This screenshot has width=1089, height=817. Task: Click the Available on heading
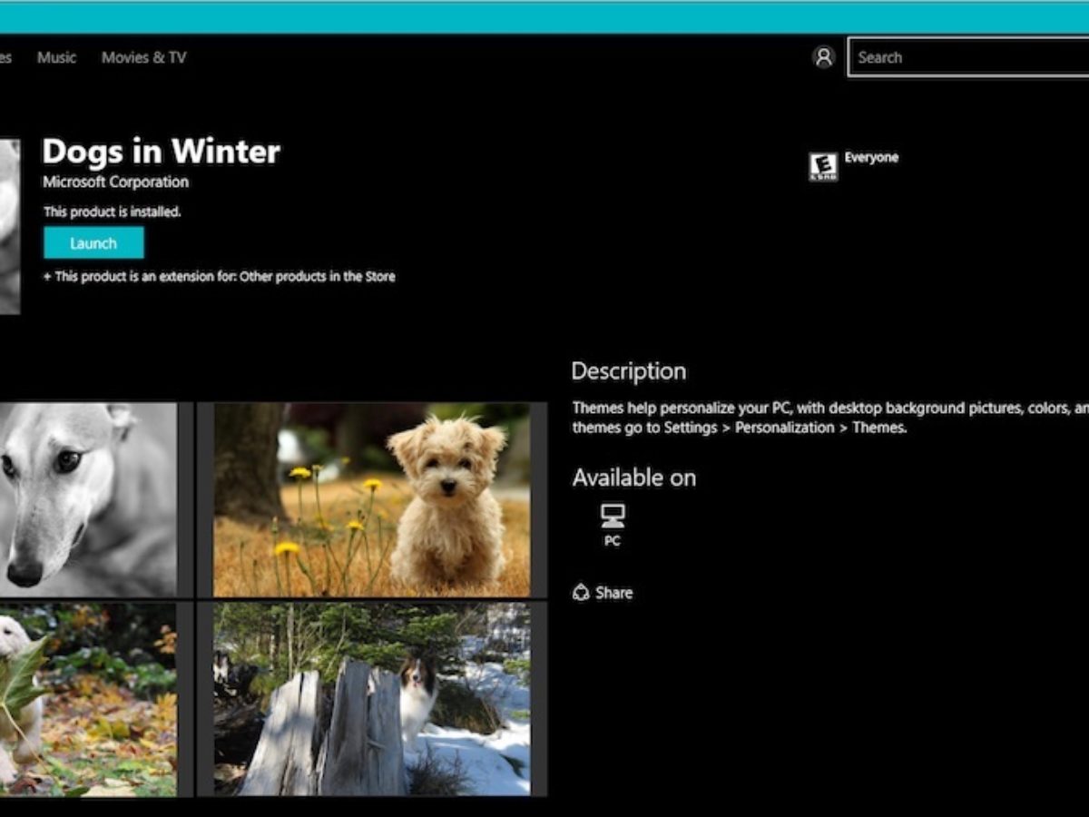(x=634, y=477)
